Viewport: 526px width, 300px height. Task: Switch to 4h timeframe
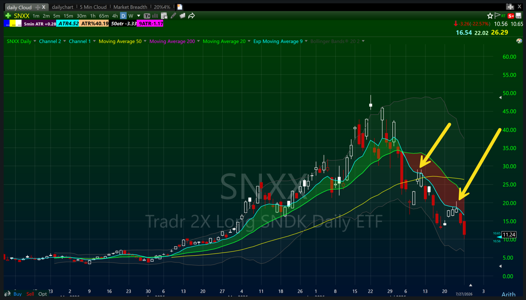coord(115,16)
